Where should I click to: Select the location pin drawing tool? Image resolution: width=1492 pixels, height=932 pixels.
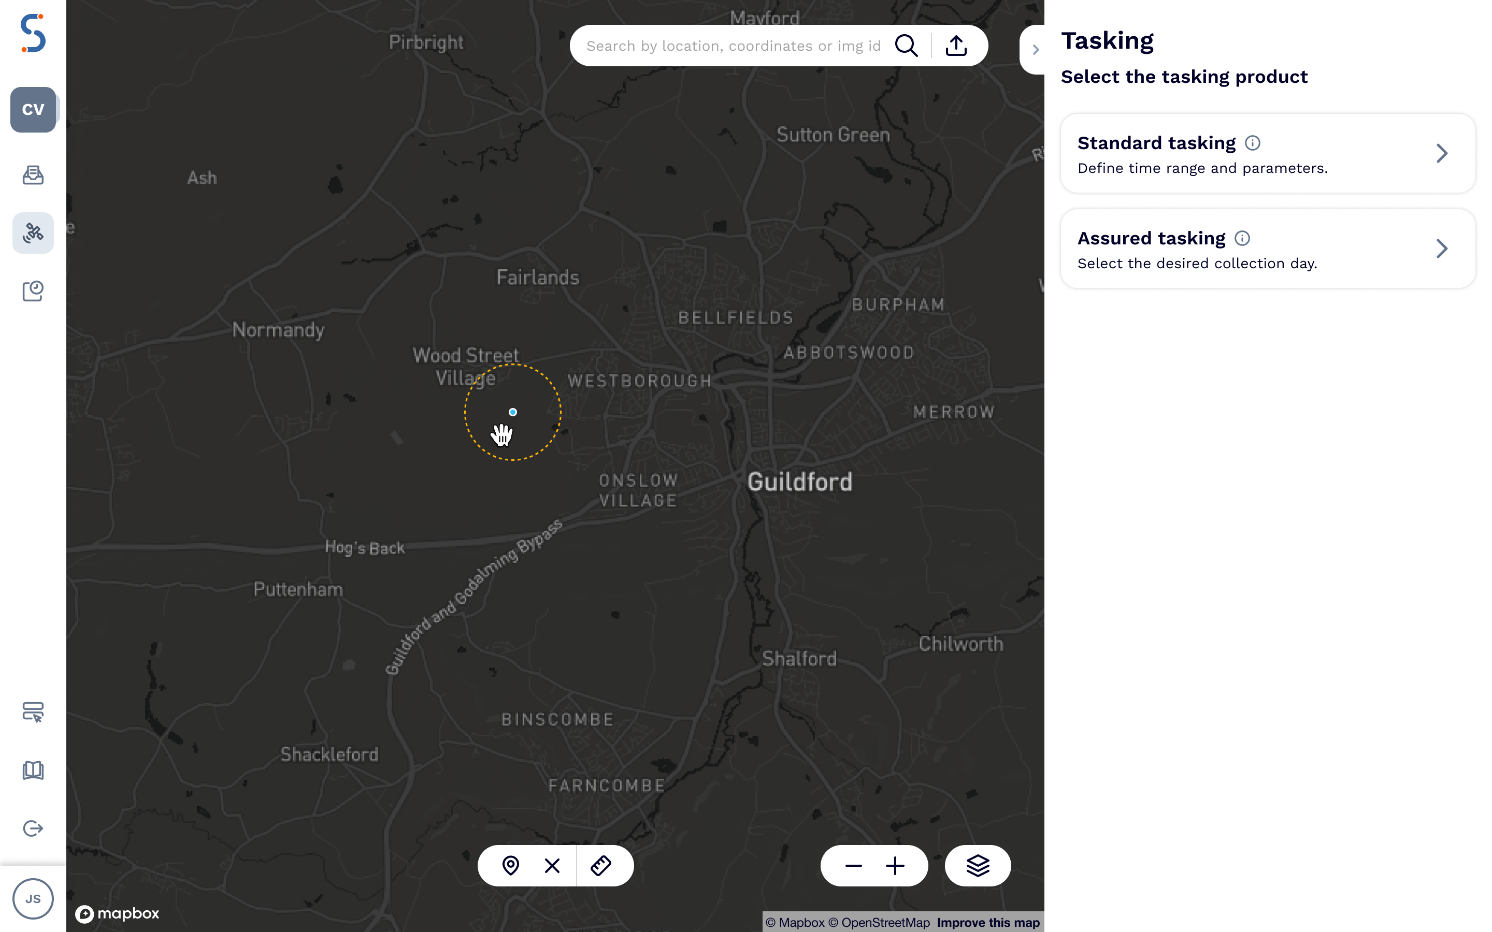click(x=510, y=865)
